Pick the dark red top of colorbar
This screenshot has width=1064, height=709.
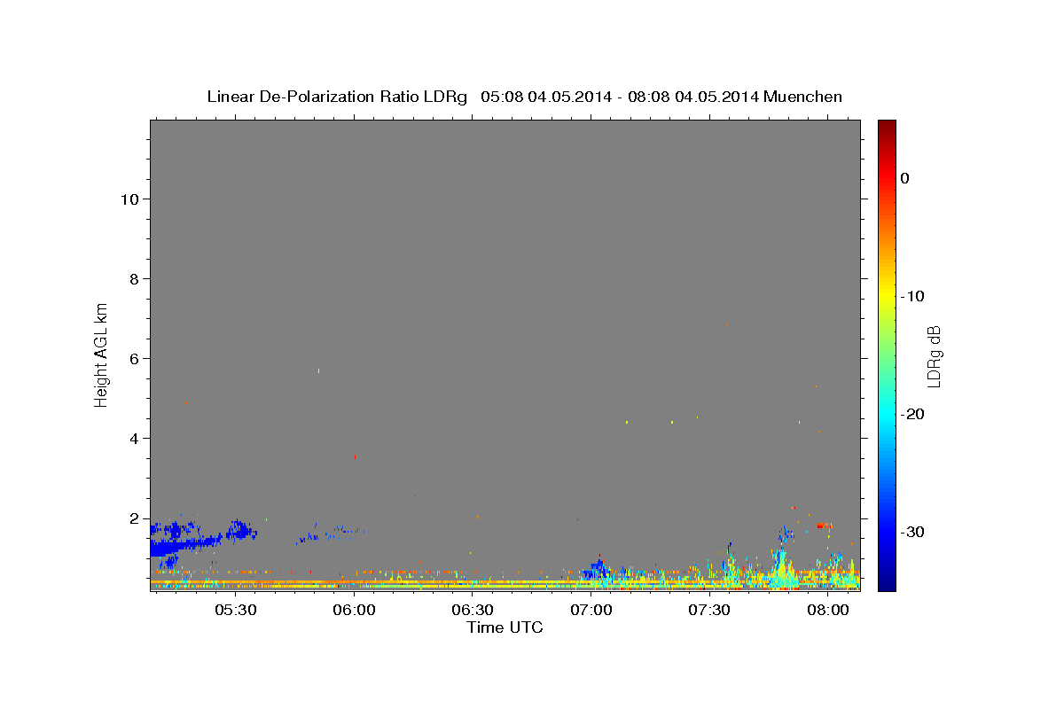click(887, 126)
